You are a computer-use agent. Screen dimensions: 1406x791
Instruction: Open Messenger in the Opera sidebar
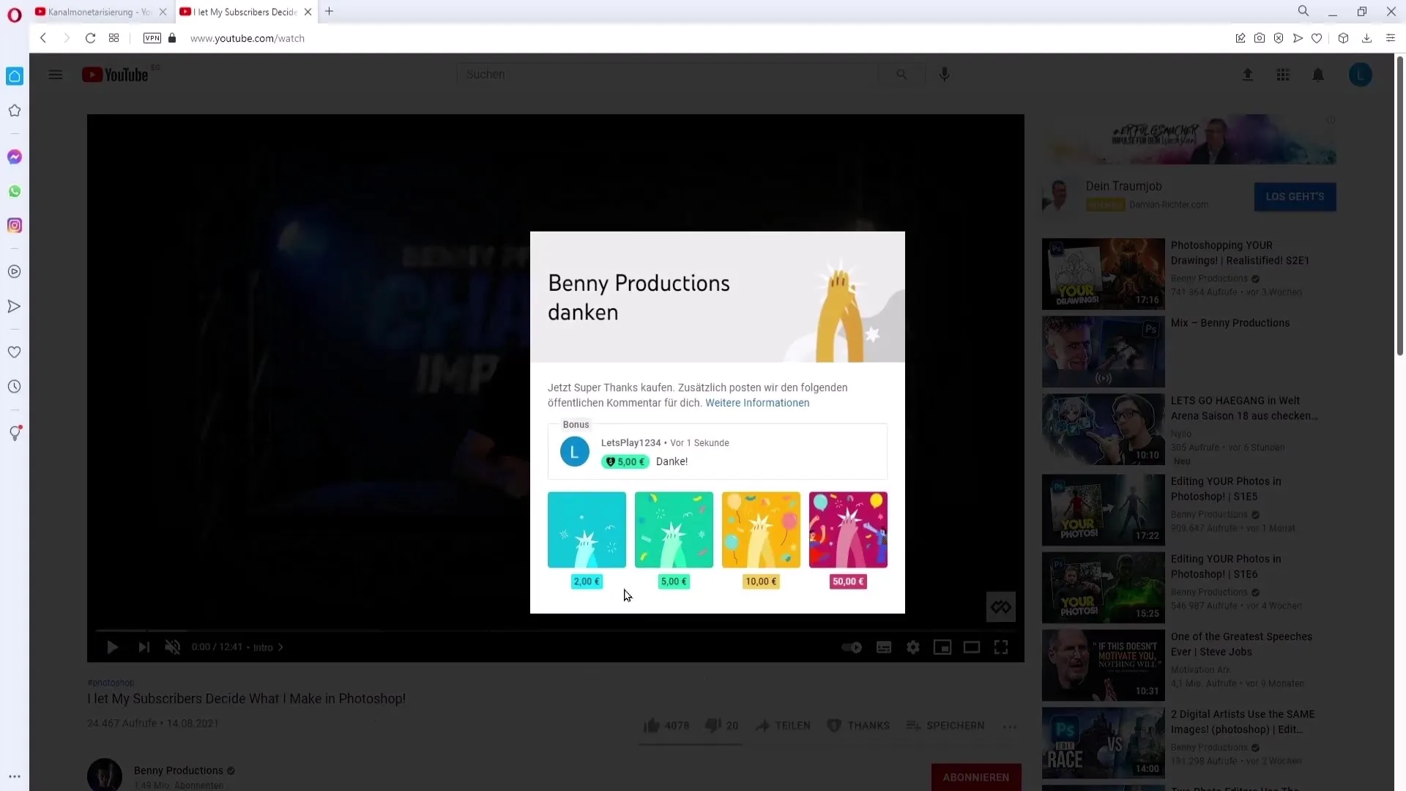coord(15,157)
